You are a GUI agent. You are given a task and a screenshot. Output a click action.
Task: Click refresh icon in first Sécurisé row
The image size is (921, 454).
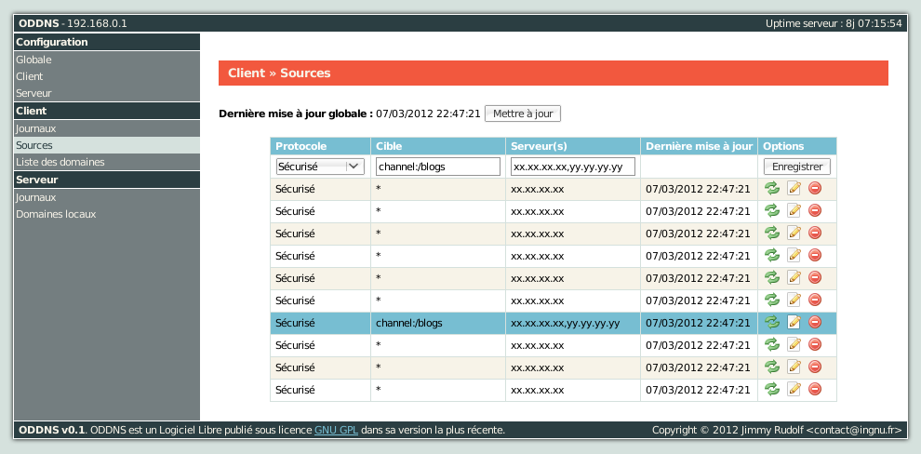pyautogui.click(x=771, y=188)
